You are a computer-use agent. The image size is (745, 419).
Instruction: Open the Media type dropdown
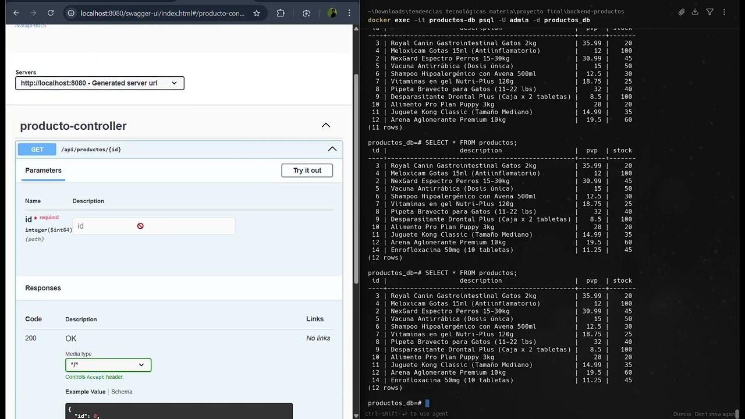(108, 365)
